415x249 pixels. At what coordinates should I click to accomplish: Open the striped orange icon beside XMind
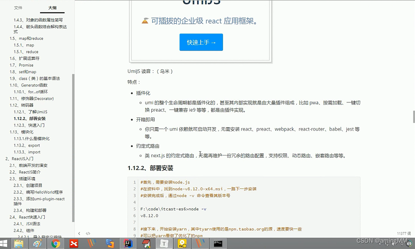click(x=92, y=244)
